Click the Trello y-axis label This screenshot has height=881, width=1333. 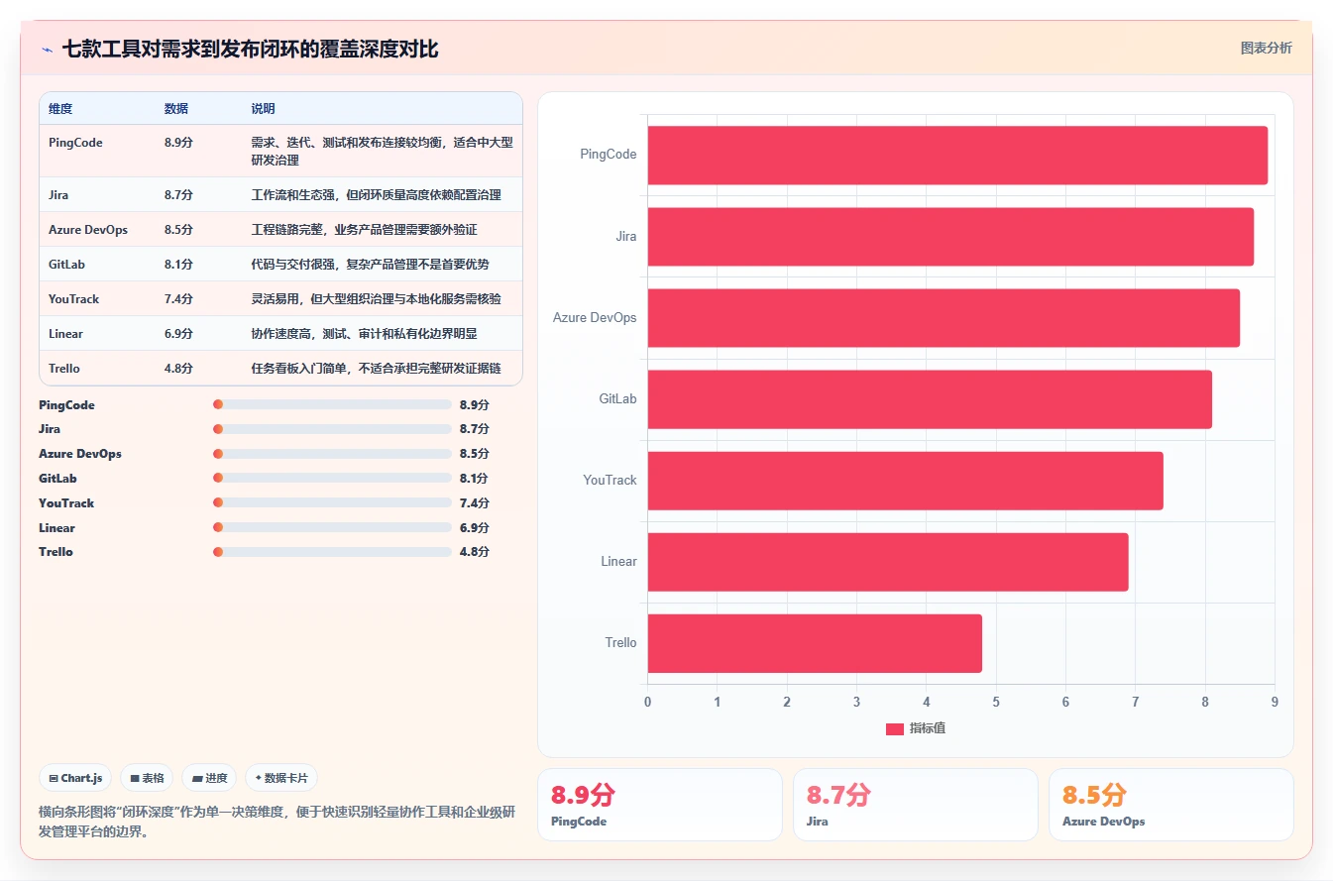click(621, 642)
